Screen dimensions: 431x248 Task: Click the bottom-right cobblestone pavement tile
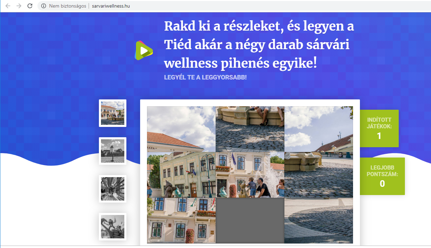319,221
